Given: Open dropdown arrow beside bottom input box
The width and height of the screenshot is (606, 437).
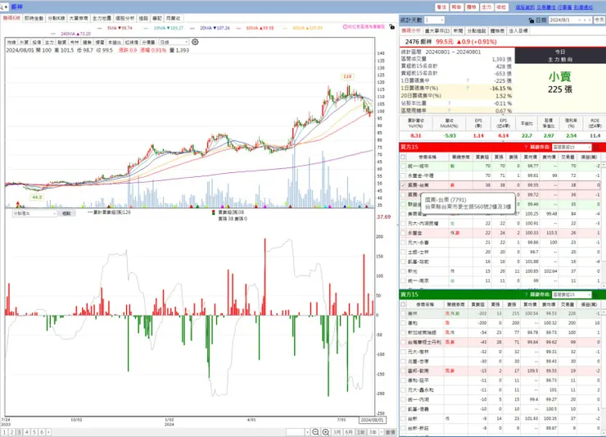Looking at the screenshot, I should click(308, 432).
